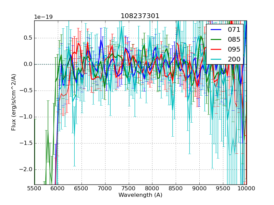Viewport: 274px width, 205px height.
Task: Click the 8500 x-axis tick label
Action: click(176, 189)
